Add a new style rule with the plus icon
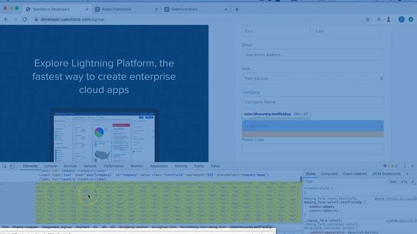The width and height of the screenshot is (417, 234). [x=412, y=182]
